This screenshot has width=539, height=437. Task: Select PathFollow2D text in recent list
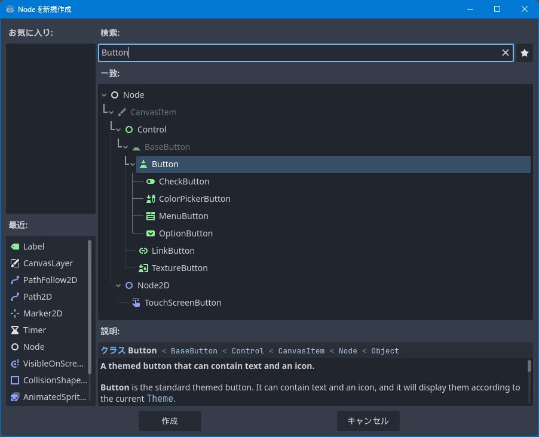[x=50, y=280]
